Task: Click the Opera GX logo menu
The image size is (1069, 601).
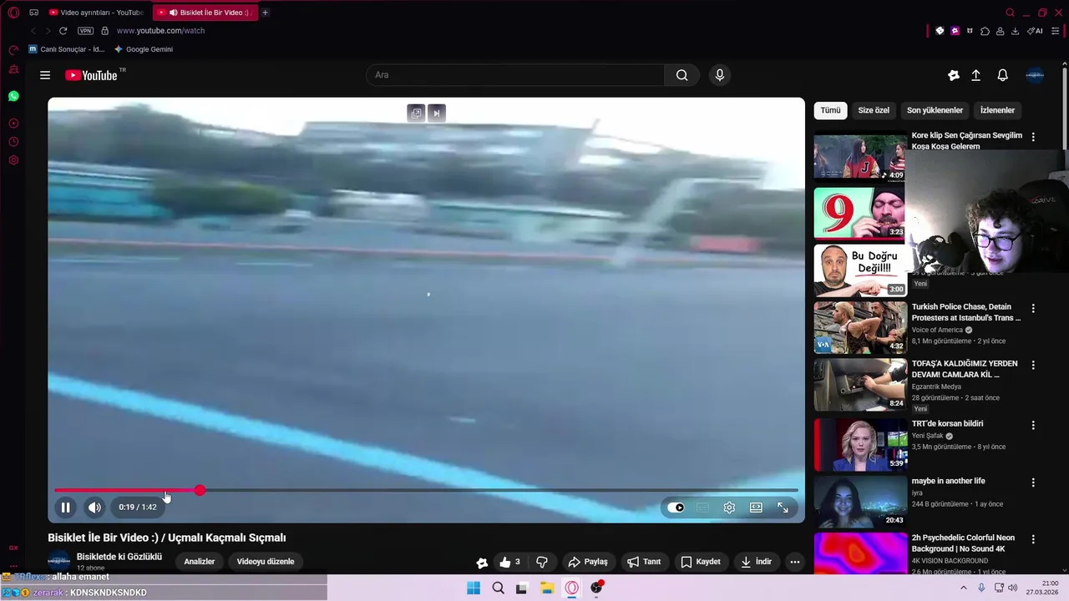Action: point(13,13)
